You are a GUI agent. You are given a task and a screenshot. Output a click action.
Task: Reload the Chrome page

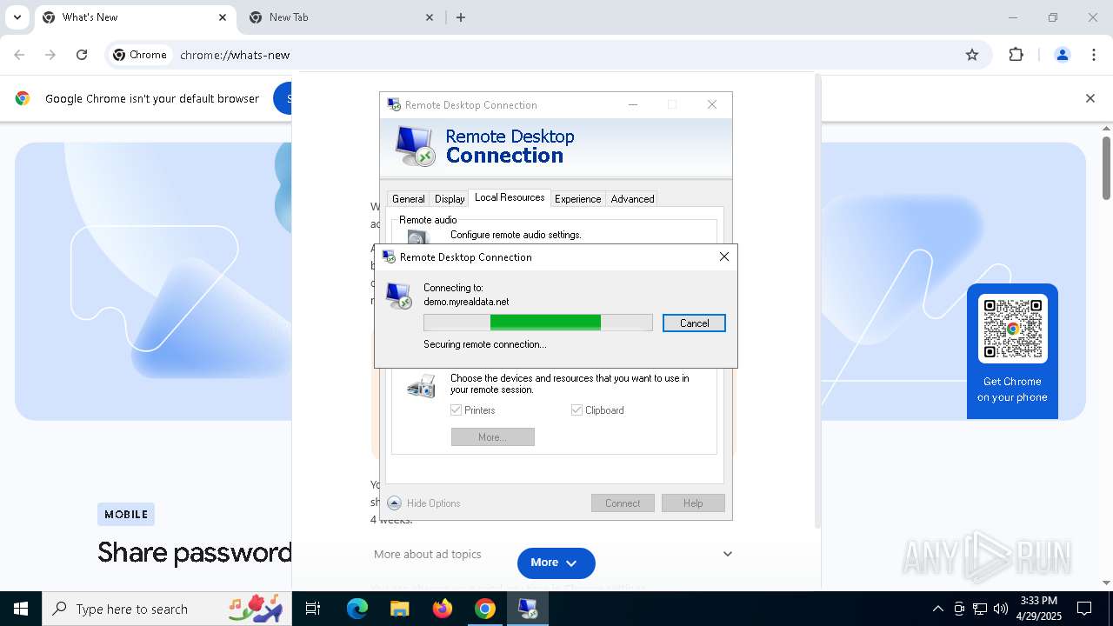click(x=82, y=55)
